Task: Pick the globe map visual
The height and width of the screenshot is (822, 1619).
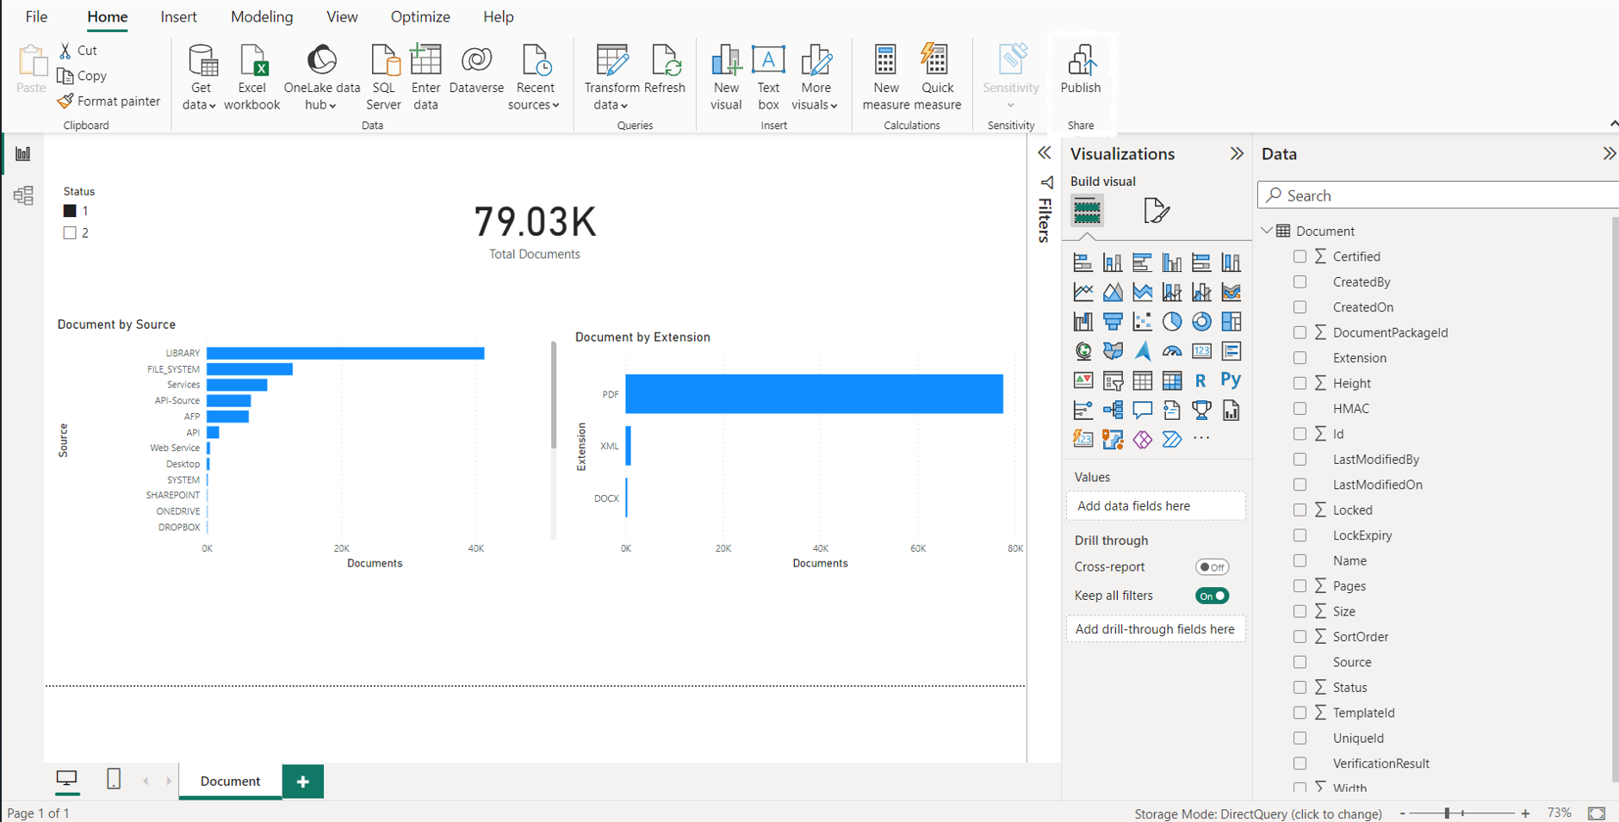Action: click(x=1083, y=351)
